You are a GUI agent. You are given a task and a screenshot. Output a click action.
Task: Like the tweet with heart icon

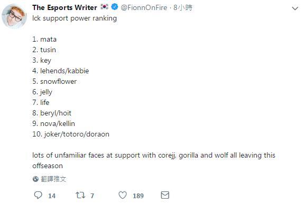123,195
